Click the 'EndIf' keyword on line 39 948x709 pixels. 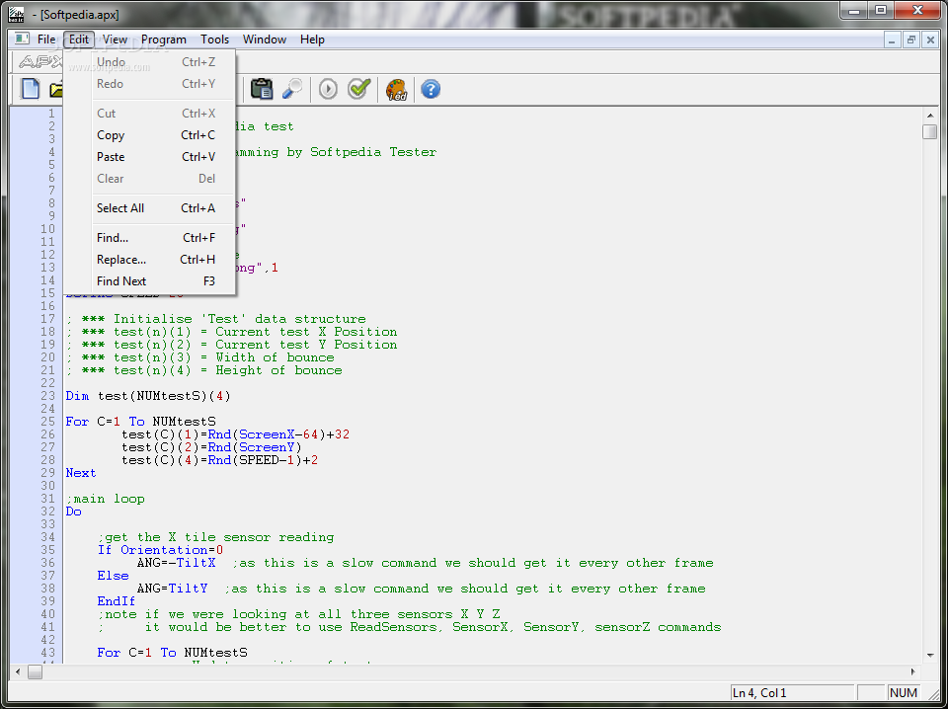[x=117, y=601]
